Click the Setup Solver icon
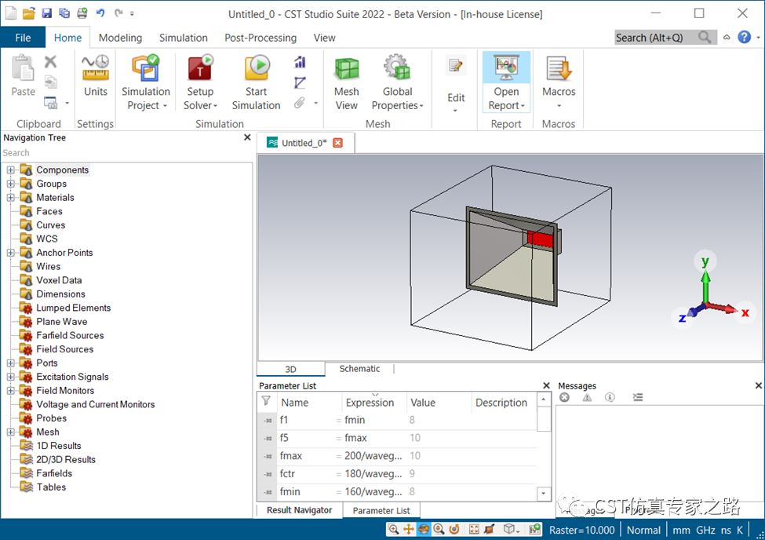Image resolution: width=765 pixels, height=540 pixels. click(x=200, y=68)
